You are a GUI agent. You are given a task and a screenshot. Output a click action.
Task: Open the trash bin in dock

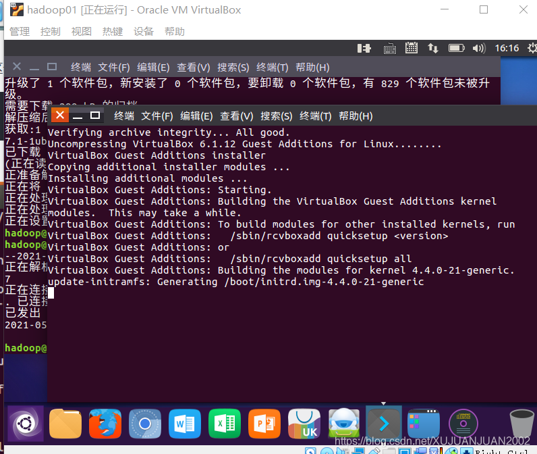521,424
